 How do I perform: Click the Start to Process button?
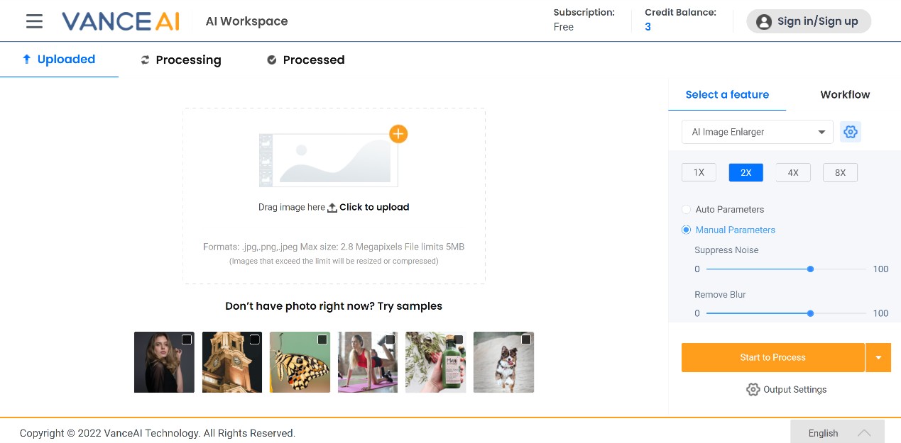click(773, 357)
